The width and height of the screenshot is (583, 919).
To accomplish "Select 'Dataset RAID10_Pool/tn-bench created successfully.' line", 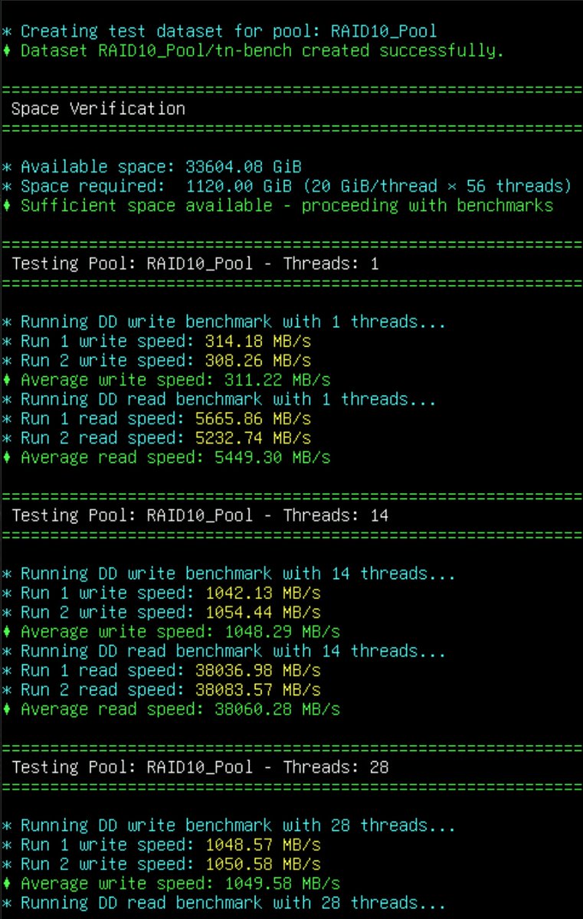I will pos(254,51).
